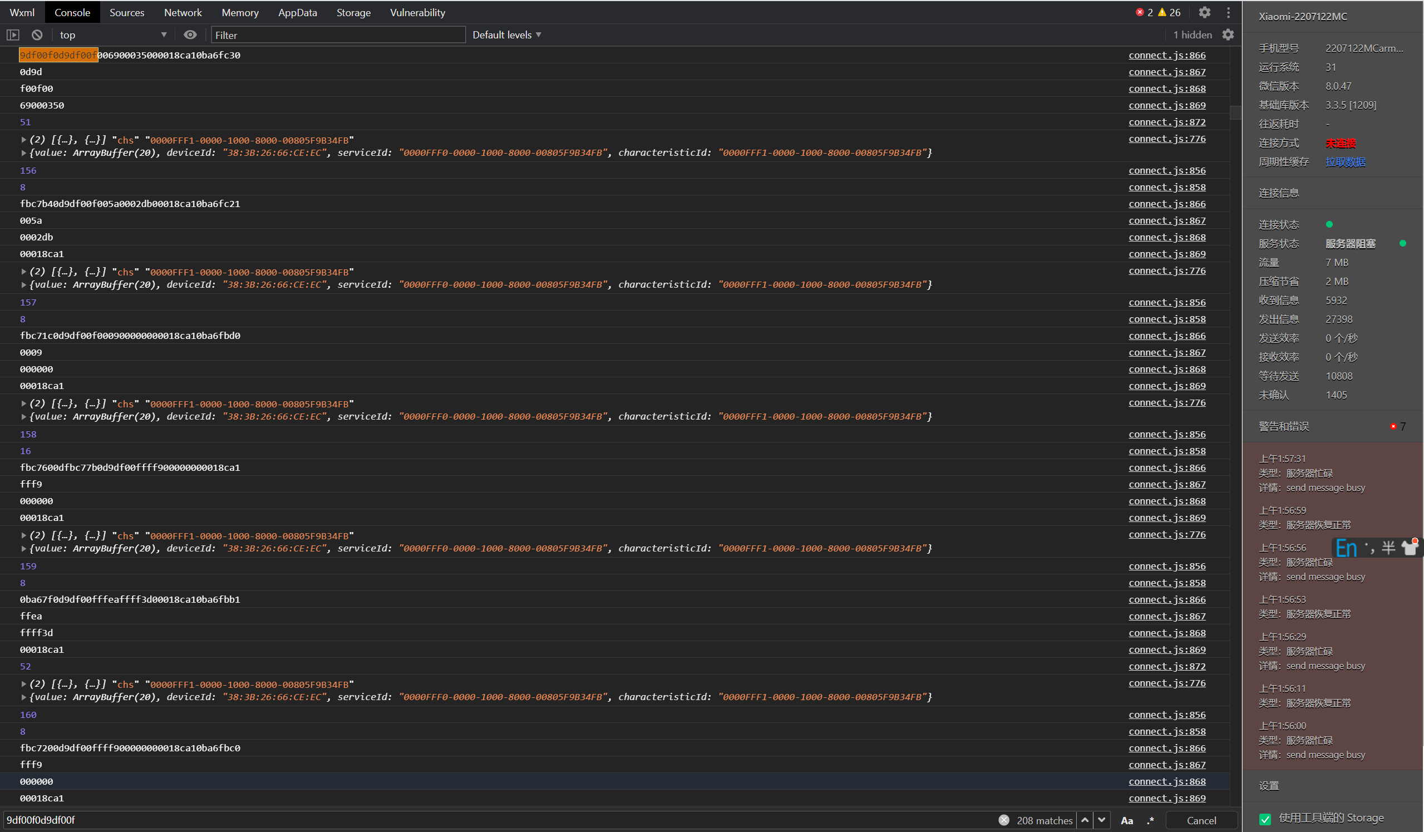Open connect.js:872 link beside value 52
The height and width of the screenshot is (832, 1424).
[x=1167, y=666]
